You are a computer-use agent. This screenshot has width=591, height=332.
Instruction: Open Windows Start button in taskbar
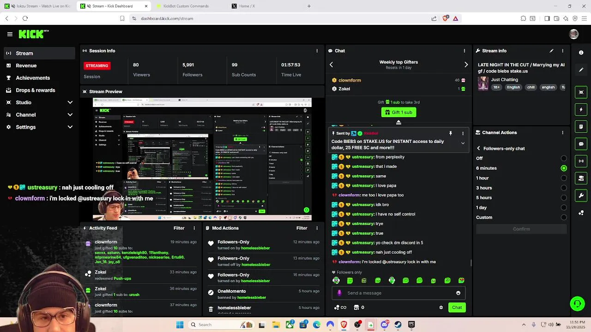tap(180, 325)
